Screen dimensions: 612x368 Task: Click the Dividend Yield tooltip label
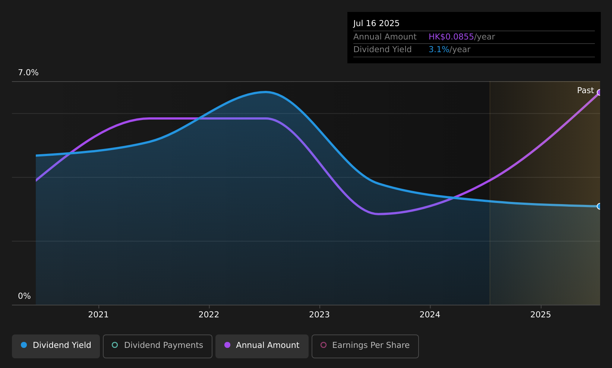pyautogui.click(x=382, y=50)
